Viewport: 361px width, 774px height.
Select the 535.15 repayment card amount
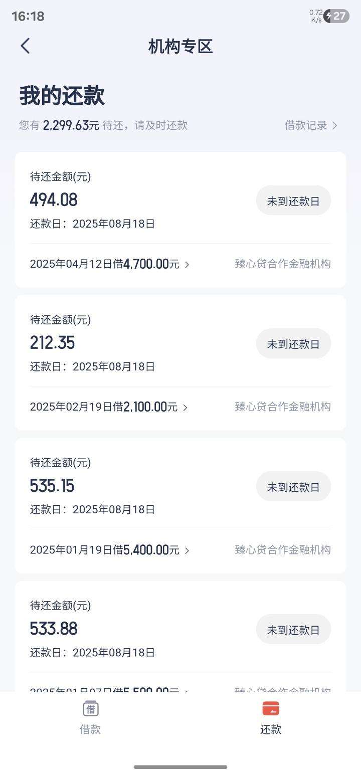pyautogui.click(x=52, y=486)
